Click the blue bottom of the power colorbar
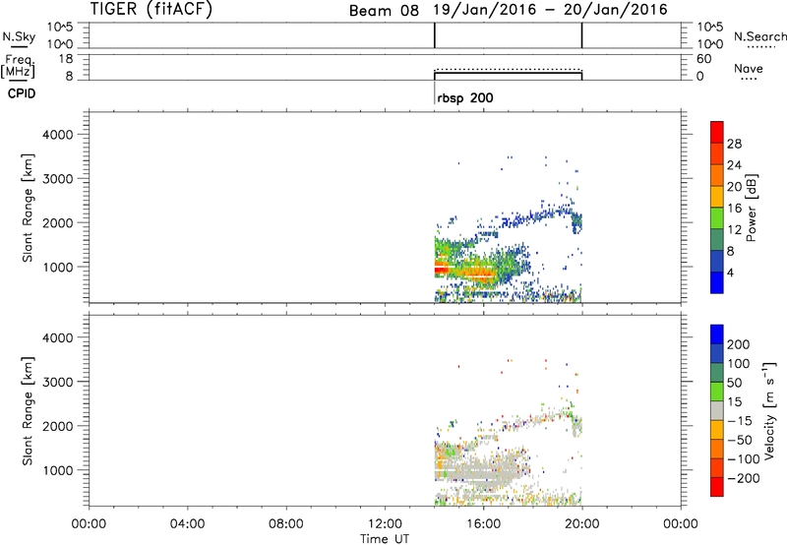Viewport: 787px width, 545px height. pos(717,282)
